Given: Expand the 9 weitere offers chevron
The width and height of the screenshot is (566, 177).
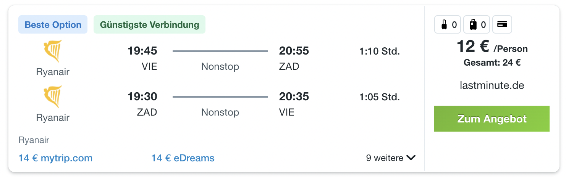Looking at the screenshot, I should click(411, 158).
